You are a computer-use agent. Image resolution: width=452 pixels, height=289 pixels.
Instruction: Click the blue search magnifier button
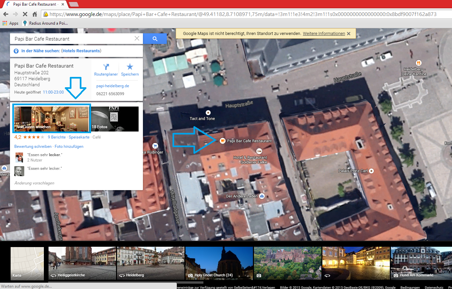[155, 39]
